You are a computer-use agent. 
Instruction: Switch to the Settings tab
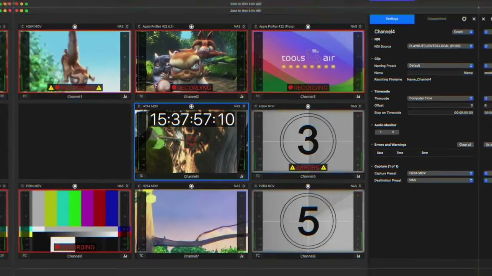pyautogui.click(x=392, y=19)
